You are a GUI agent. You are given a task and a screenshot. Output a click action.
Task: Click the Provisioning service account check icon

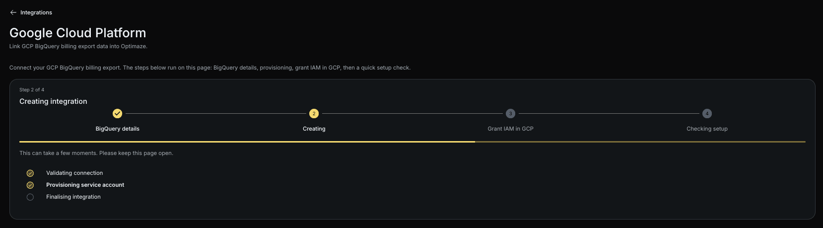(x=30, y=185)
